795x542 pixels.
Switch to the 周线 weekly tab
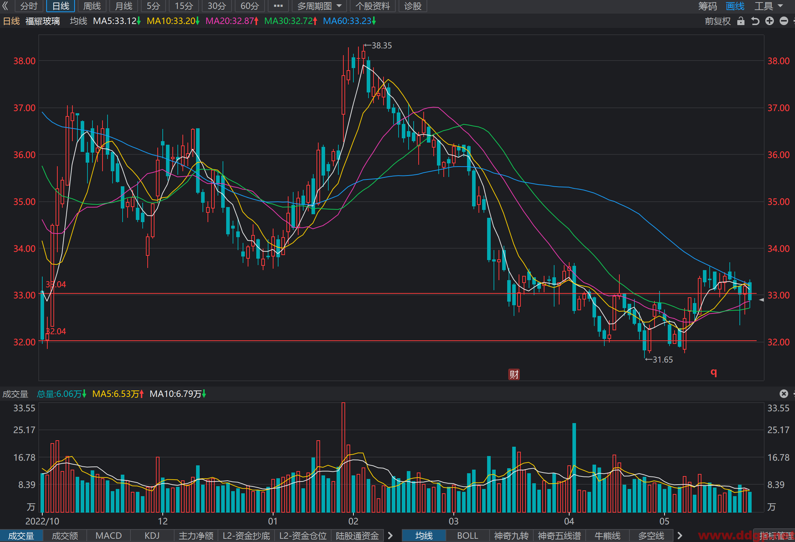[92, 6]
